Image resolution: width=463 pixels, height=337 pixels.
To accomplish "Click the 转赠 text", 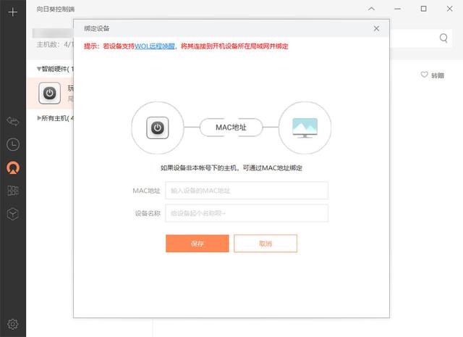I will [438, 75].
